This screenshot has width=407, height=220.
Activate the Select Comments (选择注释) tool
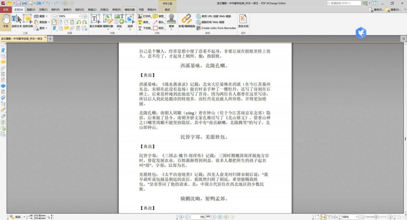point(27,21)
